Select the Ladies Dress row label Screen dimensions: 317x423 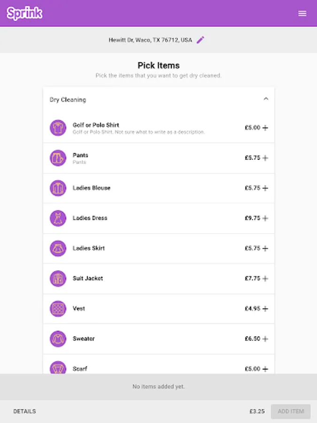coord(90,218)
